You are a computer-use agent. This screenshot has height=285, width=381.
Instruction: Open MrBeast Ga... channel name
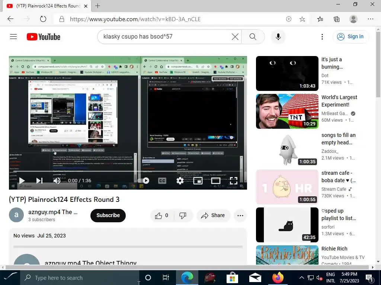point(334,114)
